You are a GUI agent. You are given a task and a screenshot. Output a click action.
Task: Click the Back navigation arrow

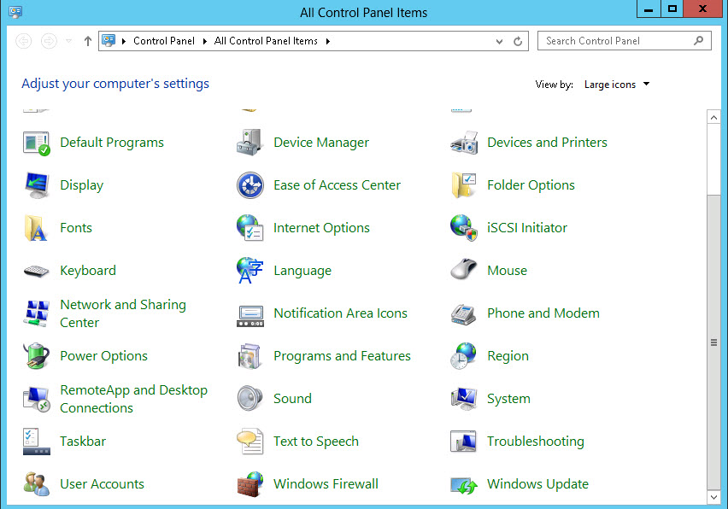[x=23, y=40]
